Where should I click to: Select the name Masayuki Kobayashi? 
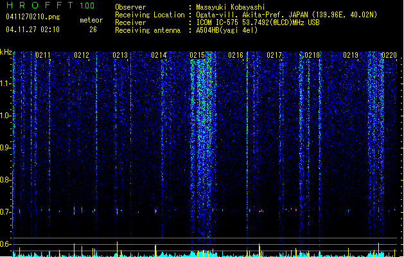[231, 7]
